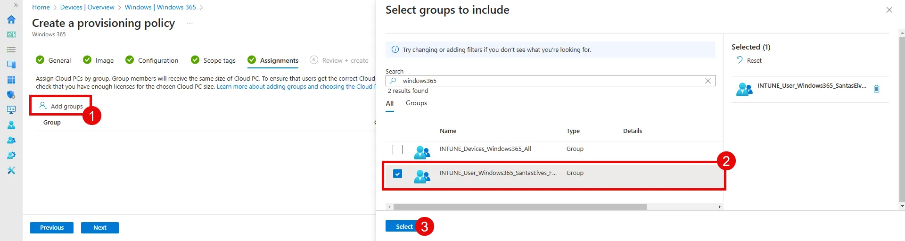Go to Review + create step

(339, 60)
